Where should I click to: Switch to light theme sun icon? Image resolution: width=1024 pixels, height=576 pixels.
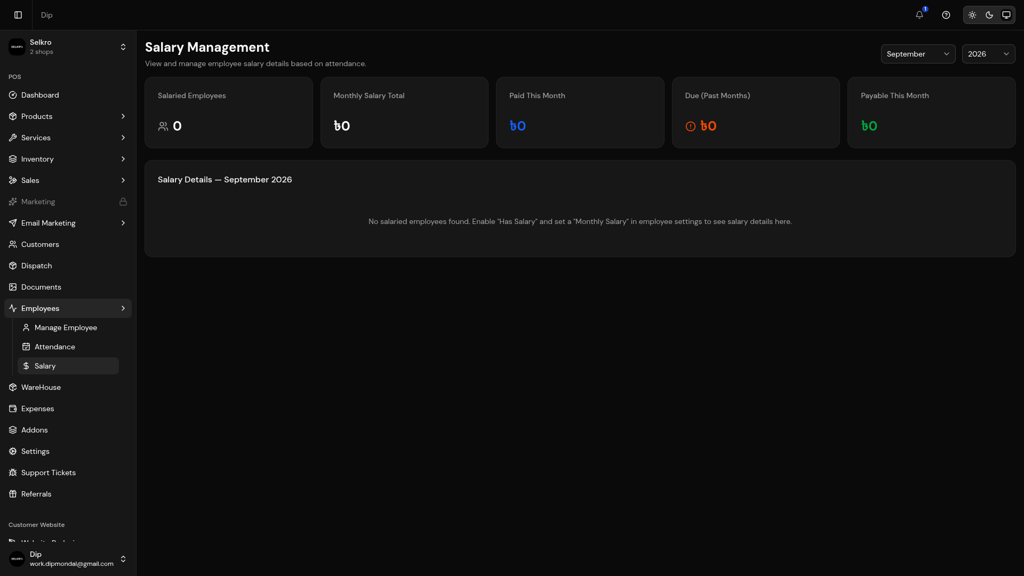tap(972, 15)
